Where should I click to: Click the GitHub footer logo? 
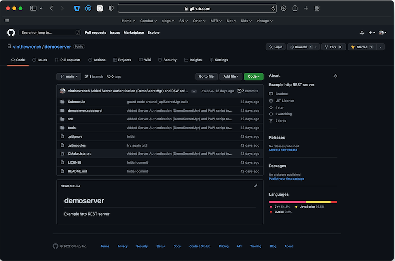(x=55, y=246)
